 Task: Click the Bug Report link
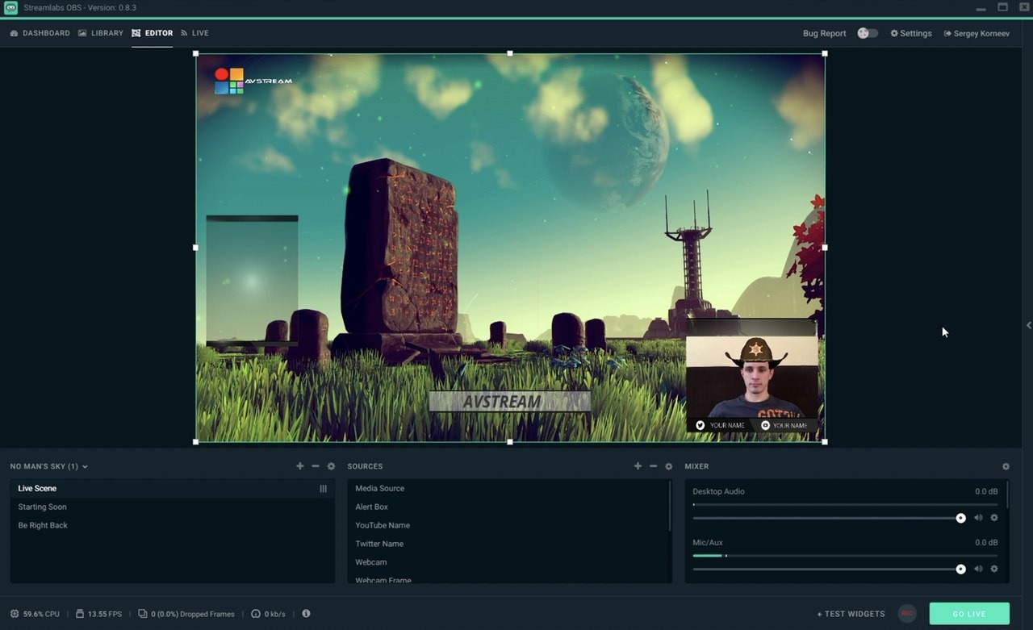(824, 33)
